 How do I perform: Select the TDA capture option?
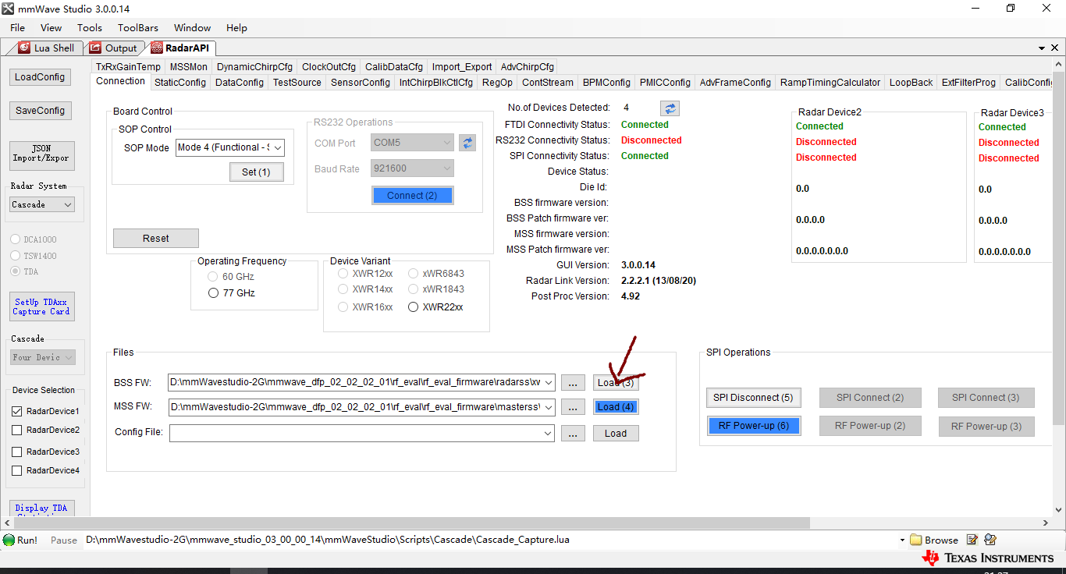(15, 271)
